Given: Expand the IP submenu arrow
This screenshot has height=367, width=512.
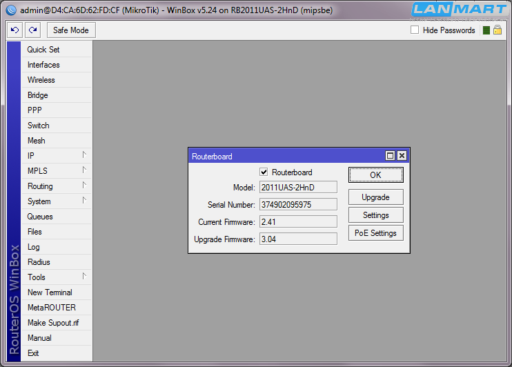Looking at the screenshot, I should (x=84, y=155).
